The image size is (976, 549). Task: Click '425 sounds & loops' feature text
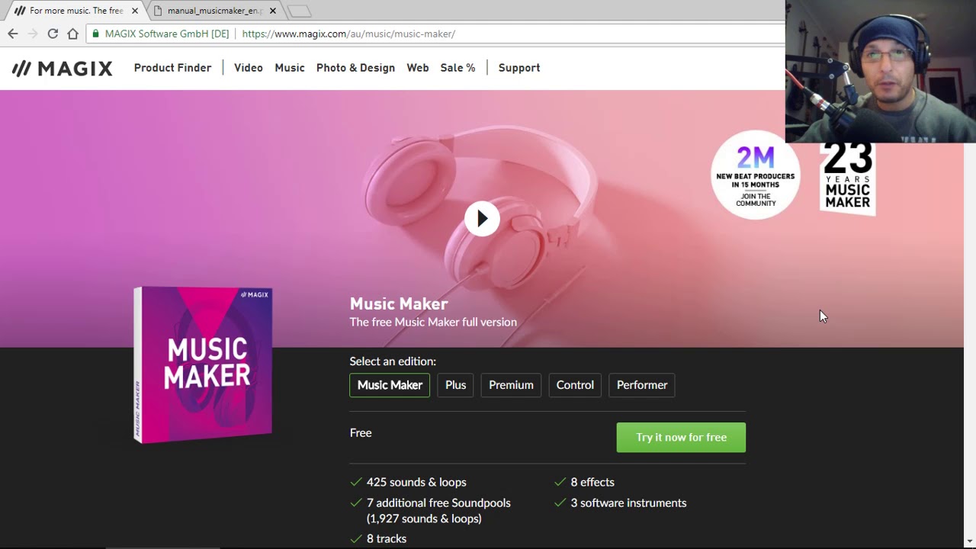coord(416,482)
